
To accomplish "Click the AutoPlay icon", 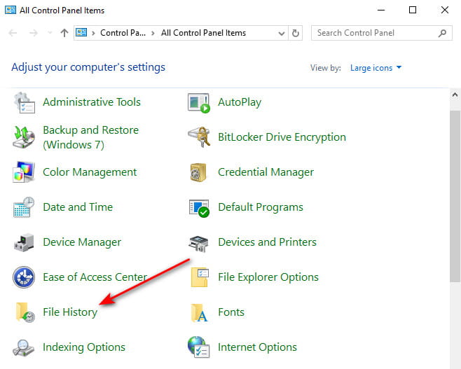I will click(x=199, y=103).
